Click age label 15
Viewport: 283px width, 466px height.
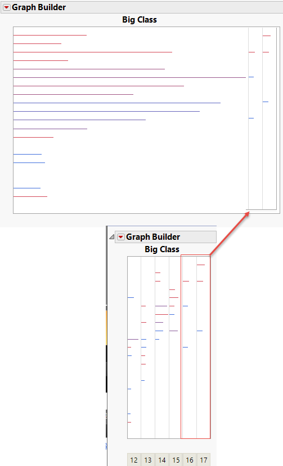[x=176, y=460]
